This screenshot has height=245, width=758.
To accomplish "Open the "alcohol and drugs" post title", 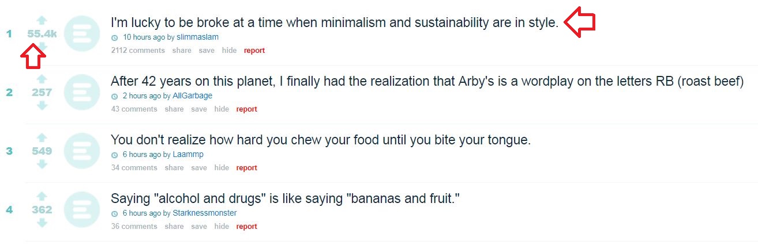I will pos(285,198).
